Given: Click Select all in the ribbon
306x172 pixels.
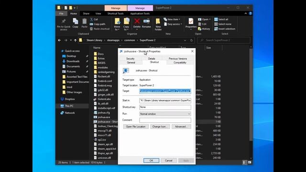Looking at the screenshot, I should click(x=221, y=19).
